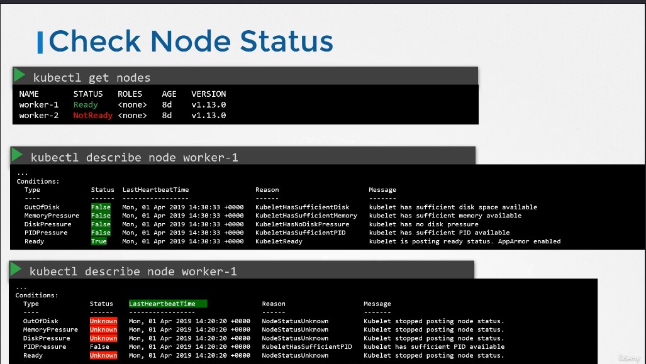The height and width of the screenshot is (364, 646).
Task: Click NodeStatusUnknown reason in bottom Ready row
Action: [296, 355]
